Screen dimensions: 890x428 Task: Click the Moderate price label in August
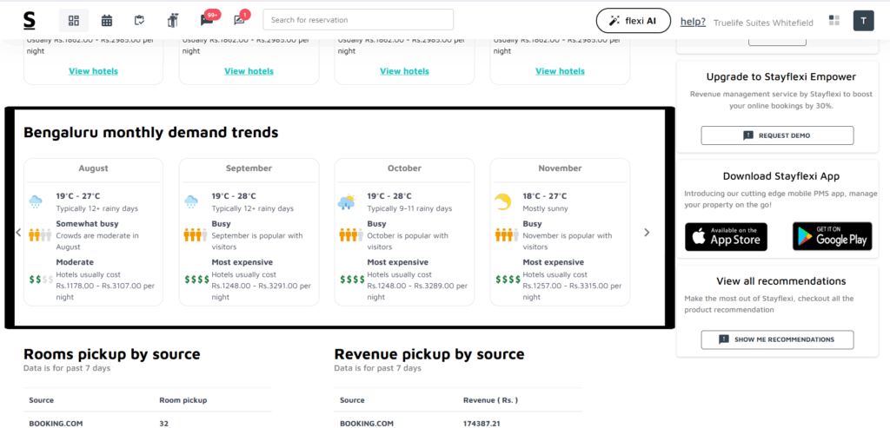(x=75, y=262)
